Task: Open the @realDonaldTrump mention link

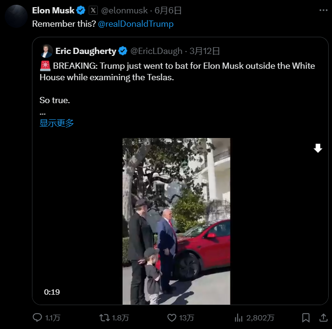Action: [x=135, y=23]
